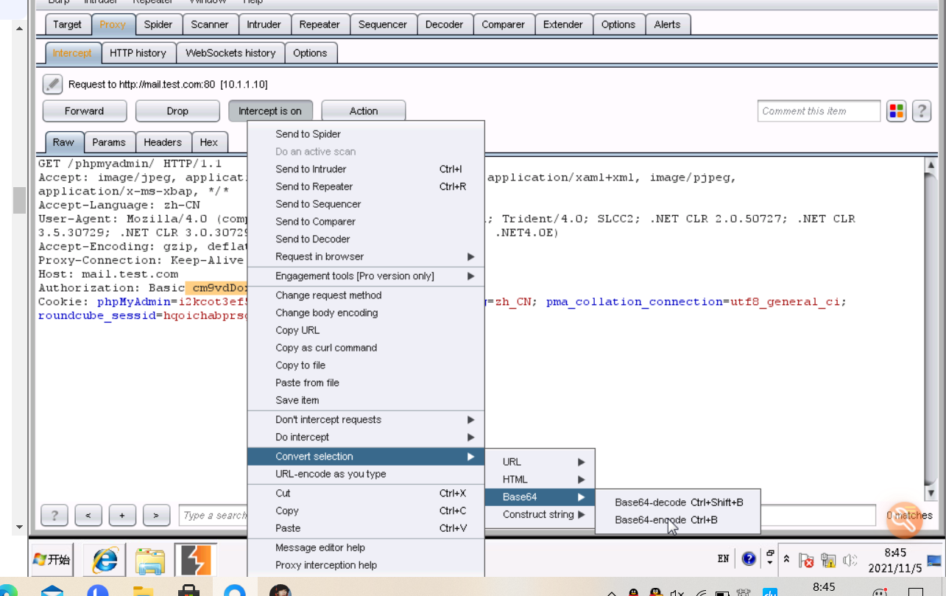
Task: Click the Forward button
Action: [x=85, y=111]
